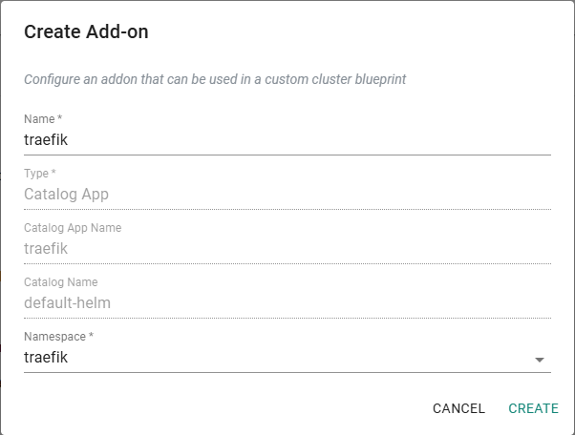Click the Name field containing traefik
The height and width of the screenshot is (435, 575).
pos(287,139)
